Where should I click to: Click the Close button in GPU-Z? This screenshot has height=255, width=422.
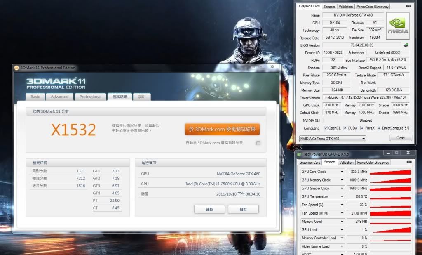401,138
